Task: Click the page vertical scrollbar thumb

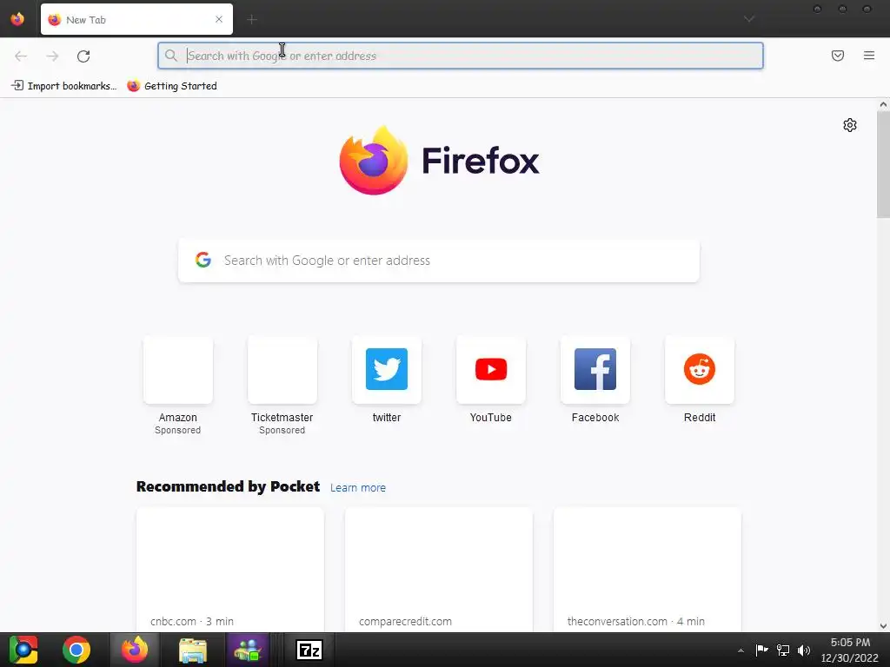Action: [x=883, y=164]
